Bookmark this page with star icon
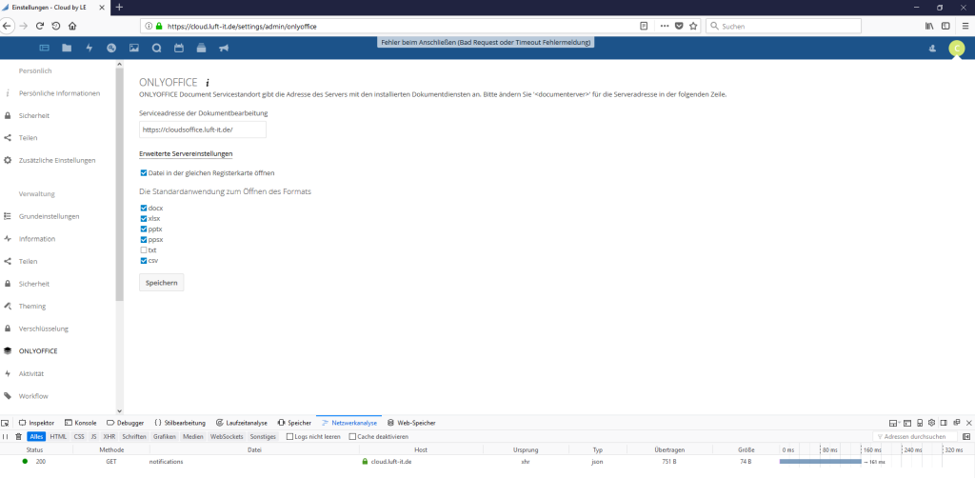The image size is (975, 478). point(693,26)
